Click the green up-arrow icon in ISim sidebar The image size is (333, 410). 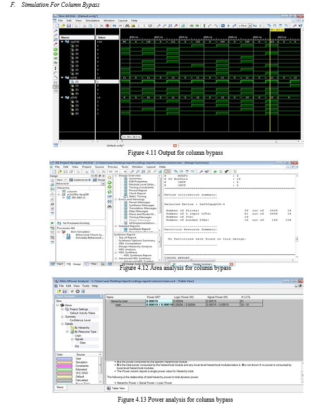[56, 68]
